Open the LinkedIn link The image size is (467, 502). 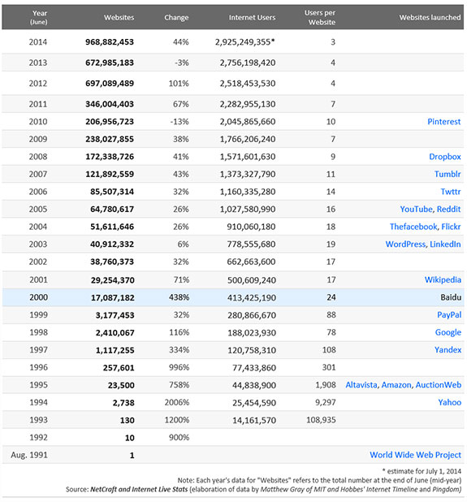[445, 245]
